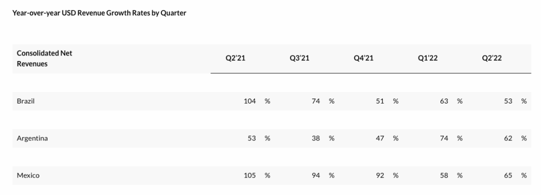Screen dimensions: 541x195
Task: Click Argentina's Q2'22 value 62
Action: coord(508,138)
